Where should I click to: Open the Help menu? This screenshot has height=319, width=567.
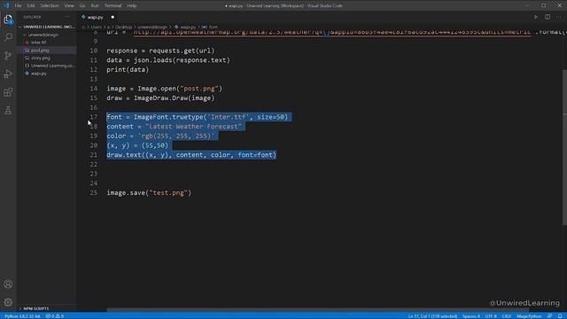132,6
